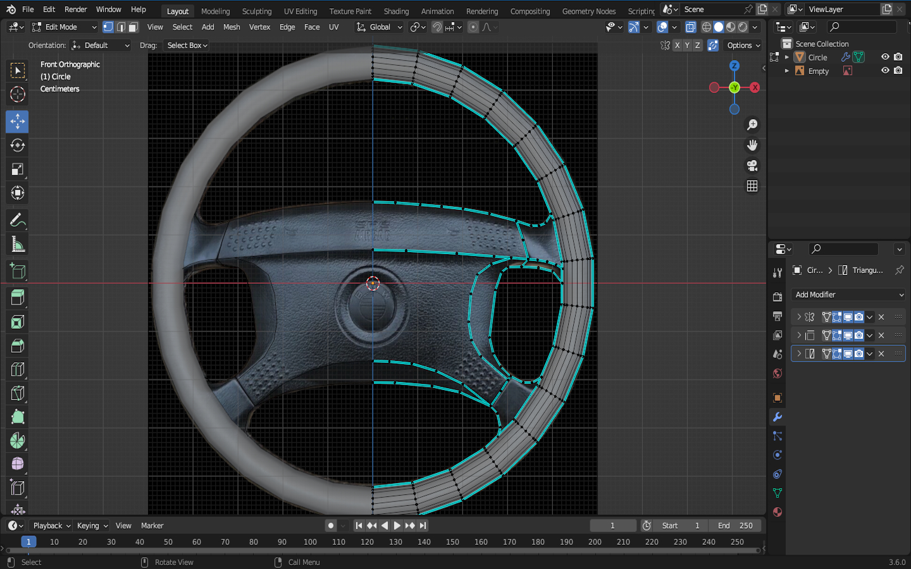Open the Modifiers wrench properties tab
911x569 pixels.
tap(778, 417)
